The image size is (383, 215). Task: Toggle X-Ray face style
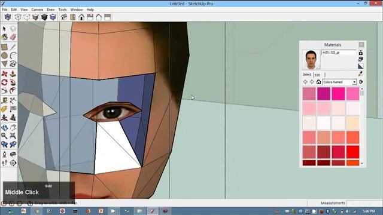(8, 17)
